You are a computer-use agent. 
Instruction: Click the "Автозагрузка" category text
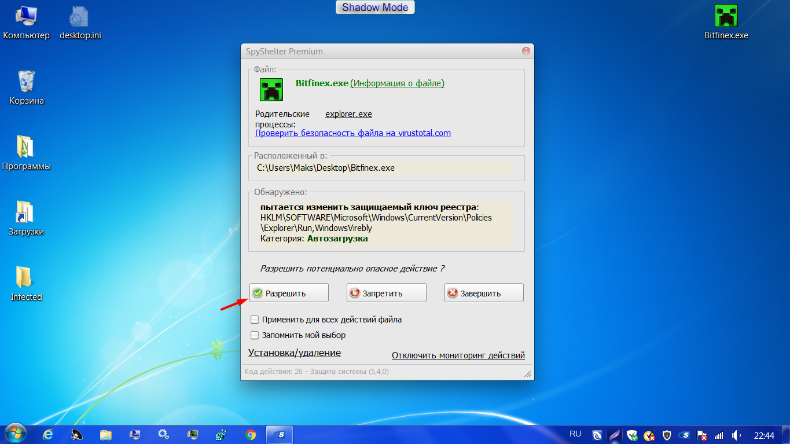coord(337,238)
